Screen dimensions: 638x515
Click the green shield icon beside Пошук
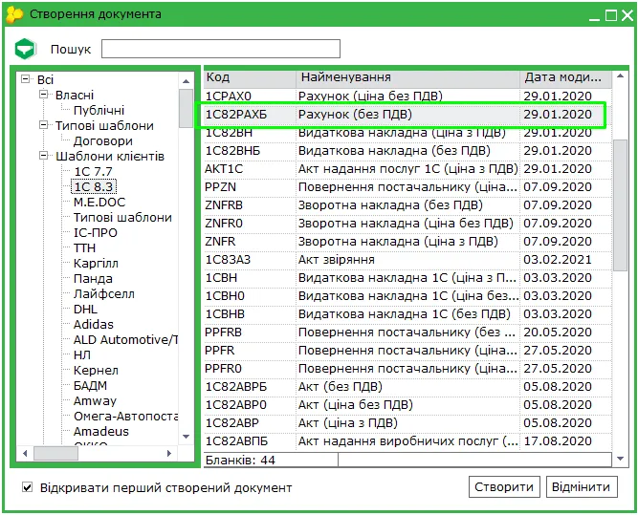(25, 49)
